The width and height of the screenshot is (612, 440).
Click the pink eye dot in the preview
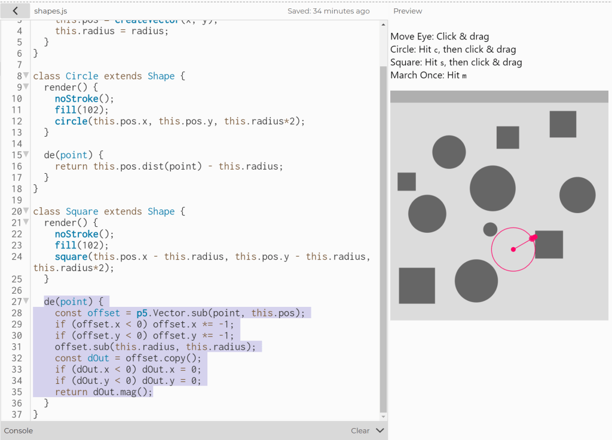[x=513, y=250]
